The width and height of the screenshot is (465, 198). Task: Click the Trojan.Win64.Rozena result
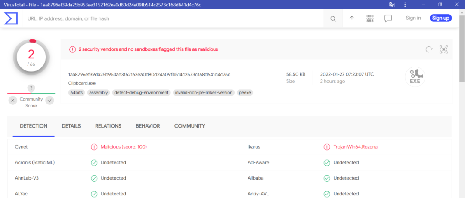coord(355,147)
